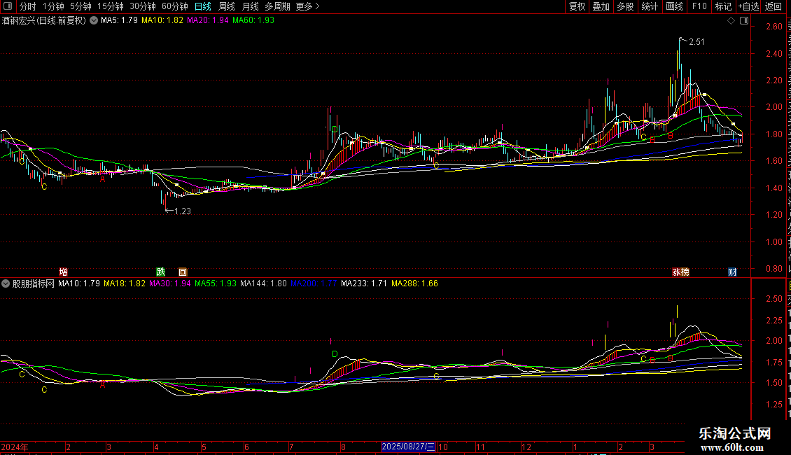Click the 返回 back button
The width and height of the screenshot is (791, 455).
(x=773, y=6)
